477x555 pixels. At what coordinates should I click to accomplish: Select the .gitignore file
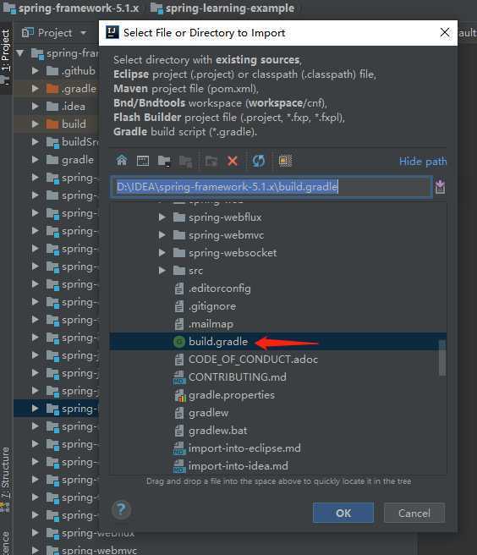point(212,306)
